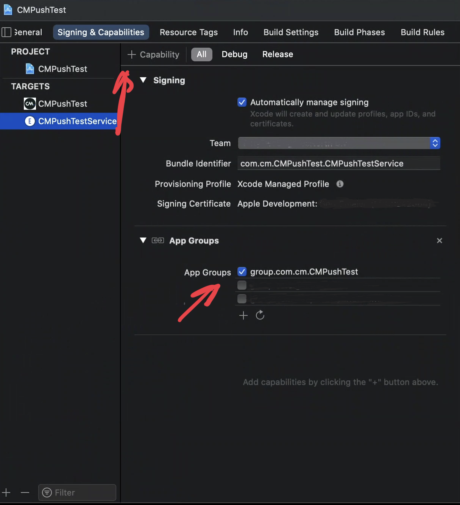Screen dimensions: 460x505
Task: Click the Bundle Identifier field
Action: tap(339, 164)
